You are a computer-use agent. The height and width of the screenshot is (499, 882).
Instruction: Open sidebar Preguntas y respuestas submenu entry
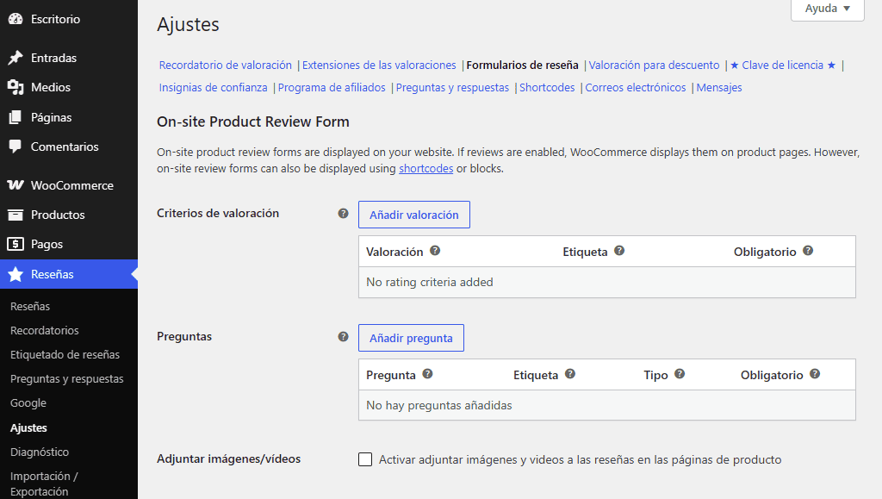coord(67,378)
